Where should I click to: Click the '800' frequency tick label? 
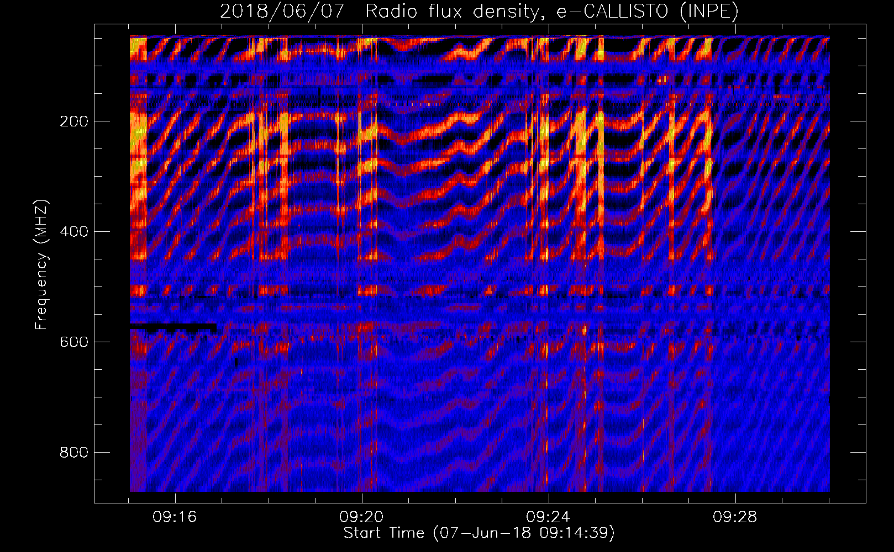click(x=74, y=453)
